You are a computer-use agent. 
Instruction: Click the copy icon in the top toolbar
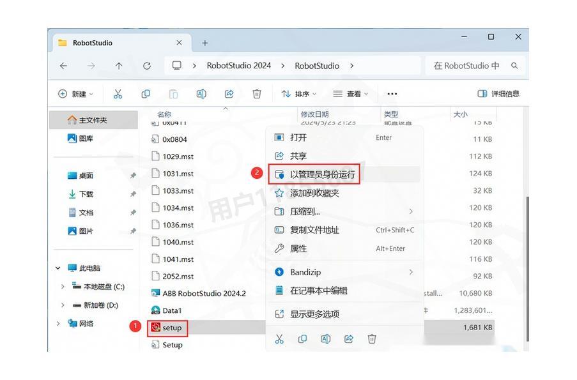pos(146,94)
